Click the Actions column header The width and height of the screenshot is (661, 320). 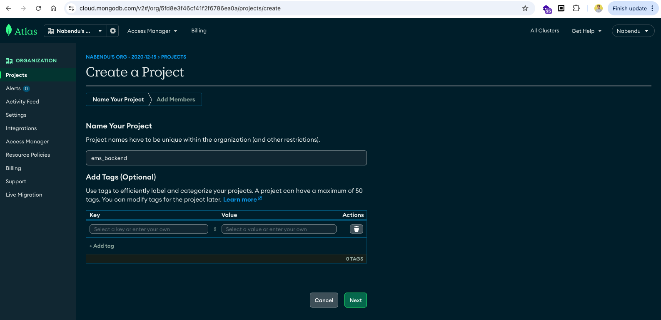[353, 215]
